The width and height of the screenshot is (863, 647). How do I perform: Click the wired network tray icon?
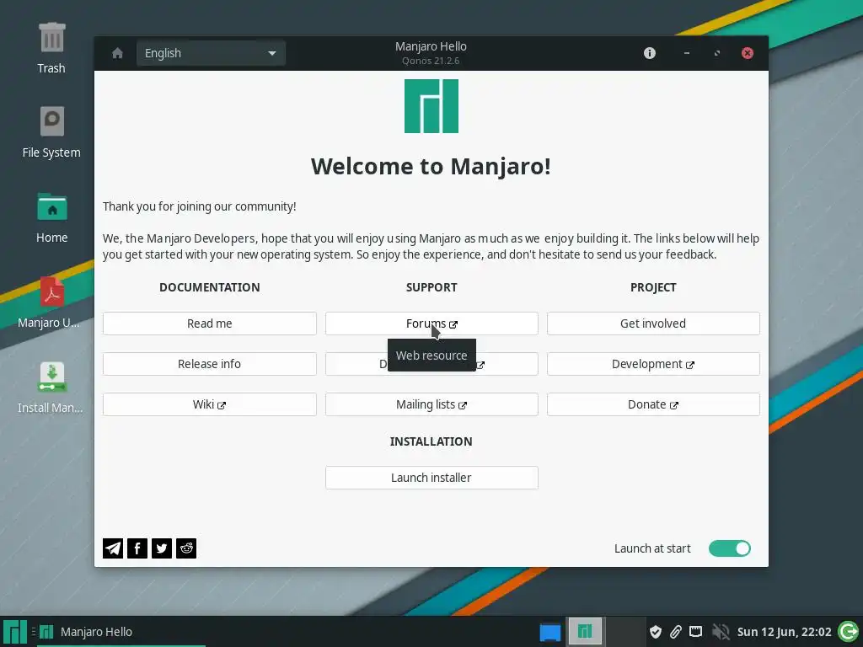coord(695,632)
